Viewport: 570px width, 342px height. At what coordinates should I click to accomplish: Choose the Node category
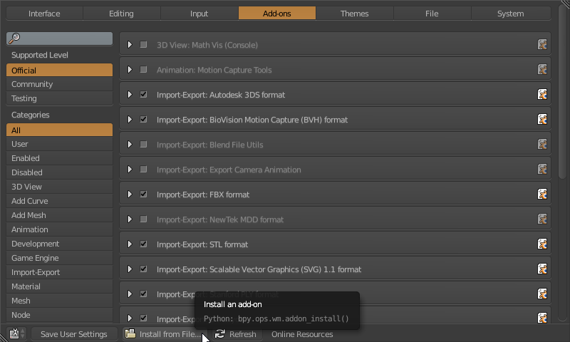(x=59, y=315)
